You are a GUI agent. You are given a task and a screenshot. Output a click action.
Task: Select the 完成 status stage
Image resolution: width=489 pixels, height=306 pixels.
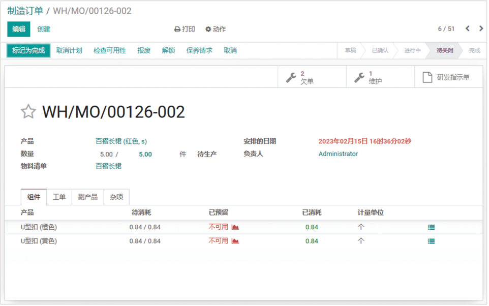coord(474,51)
